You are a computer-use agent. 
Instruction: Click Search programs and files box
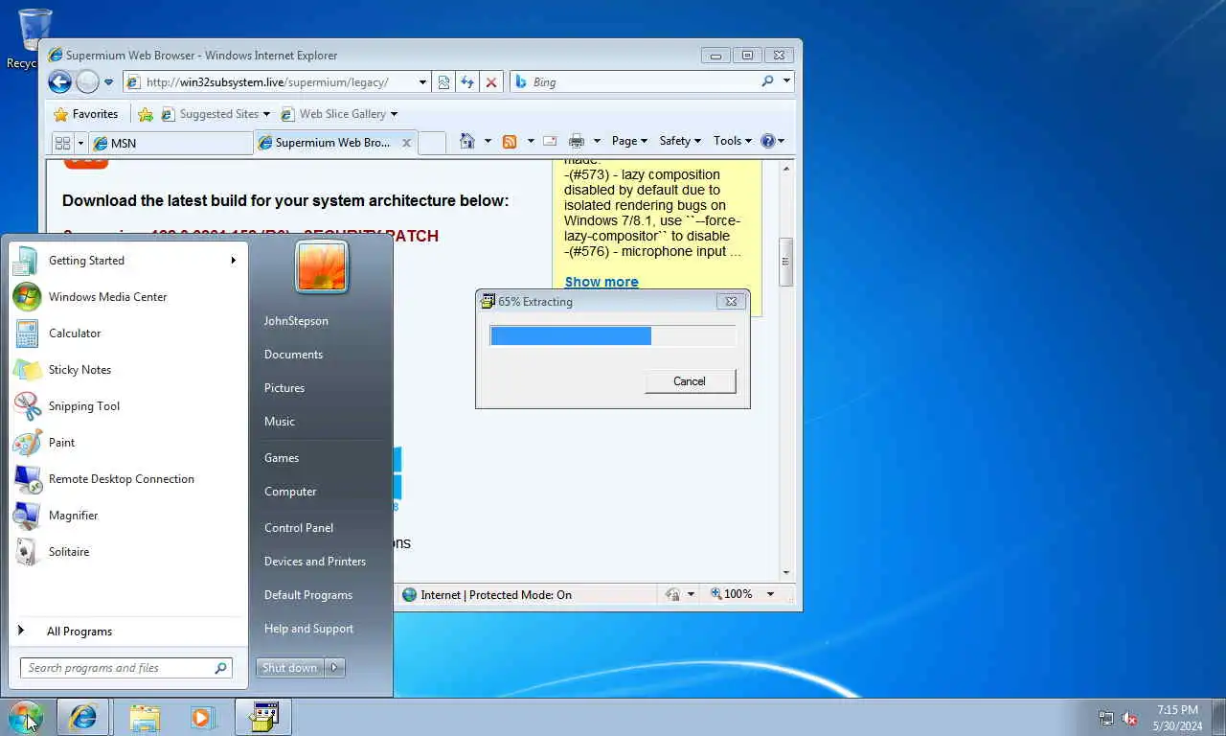125,668
